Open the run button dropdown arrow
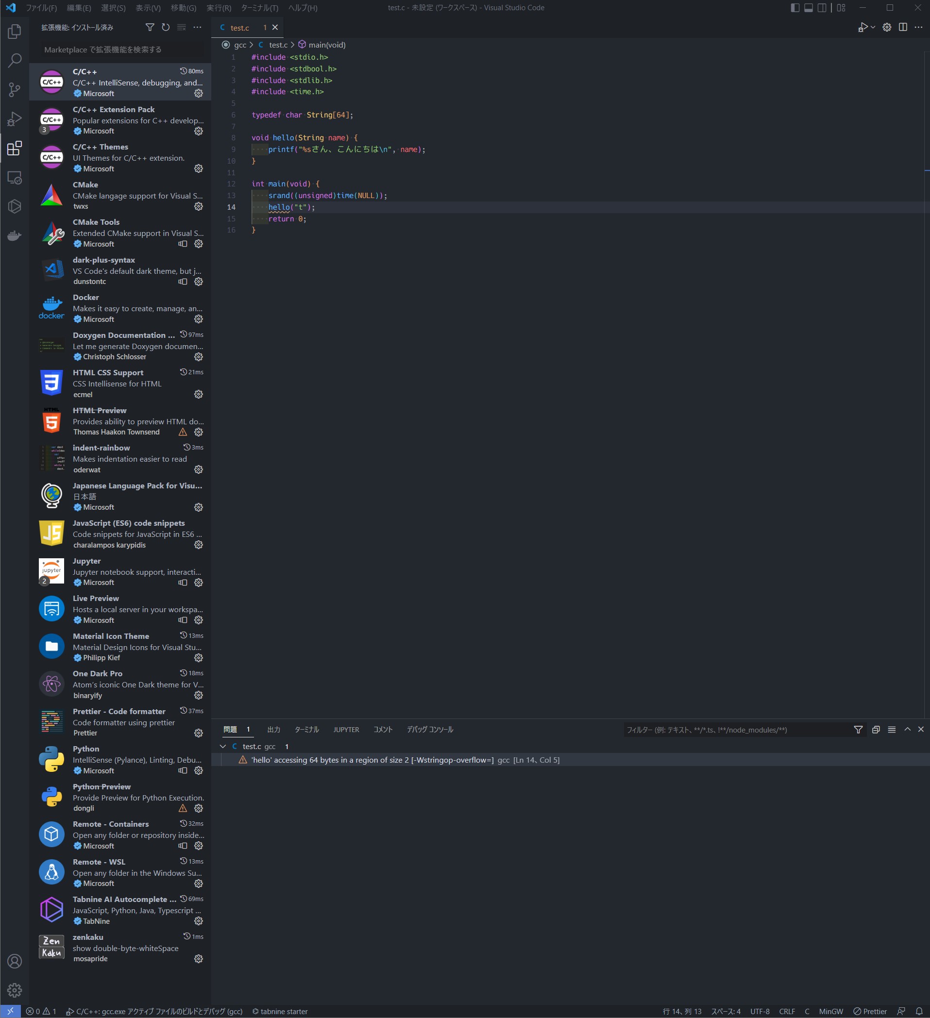 coord(873,27)
